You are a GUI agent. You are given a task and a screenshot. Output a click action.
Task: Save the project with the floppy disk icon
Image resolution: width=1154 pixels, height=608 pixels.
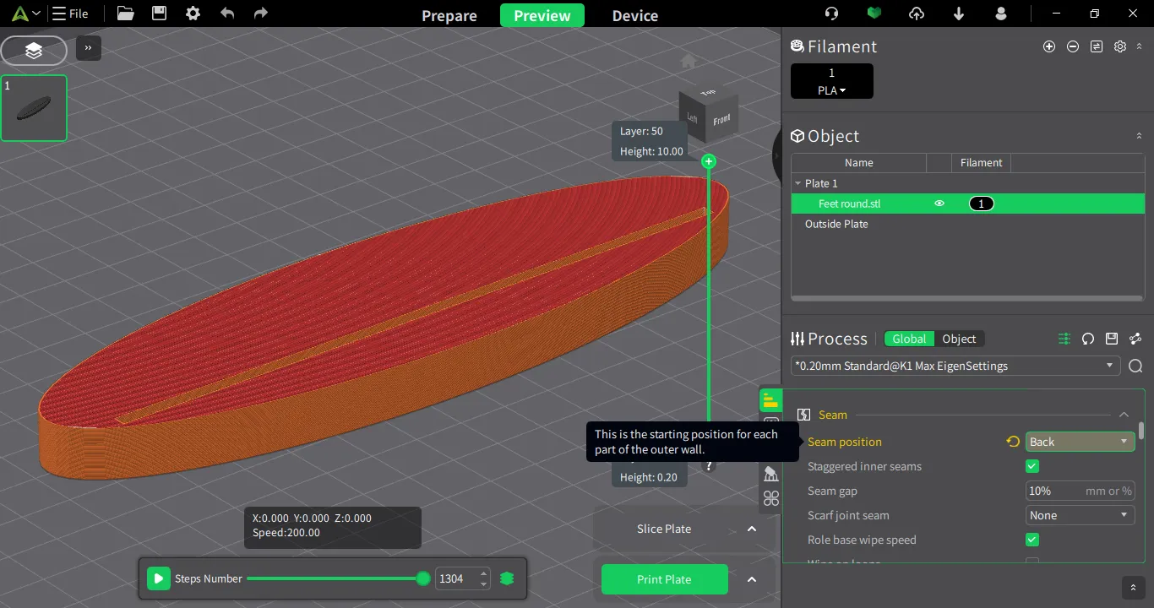coord(159,14)
